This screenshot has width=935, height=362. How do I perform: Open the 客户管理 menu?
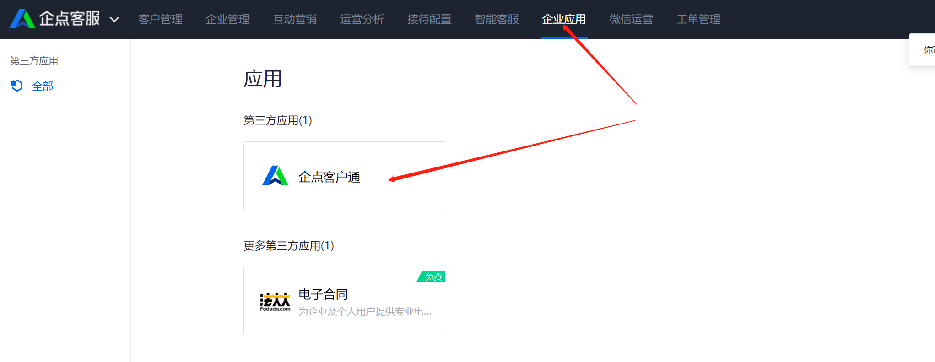[x=160, y=19]
